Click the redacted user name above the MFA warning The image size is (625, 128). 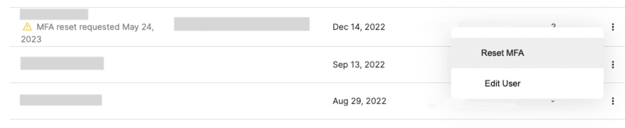tap(54, 14)
